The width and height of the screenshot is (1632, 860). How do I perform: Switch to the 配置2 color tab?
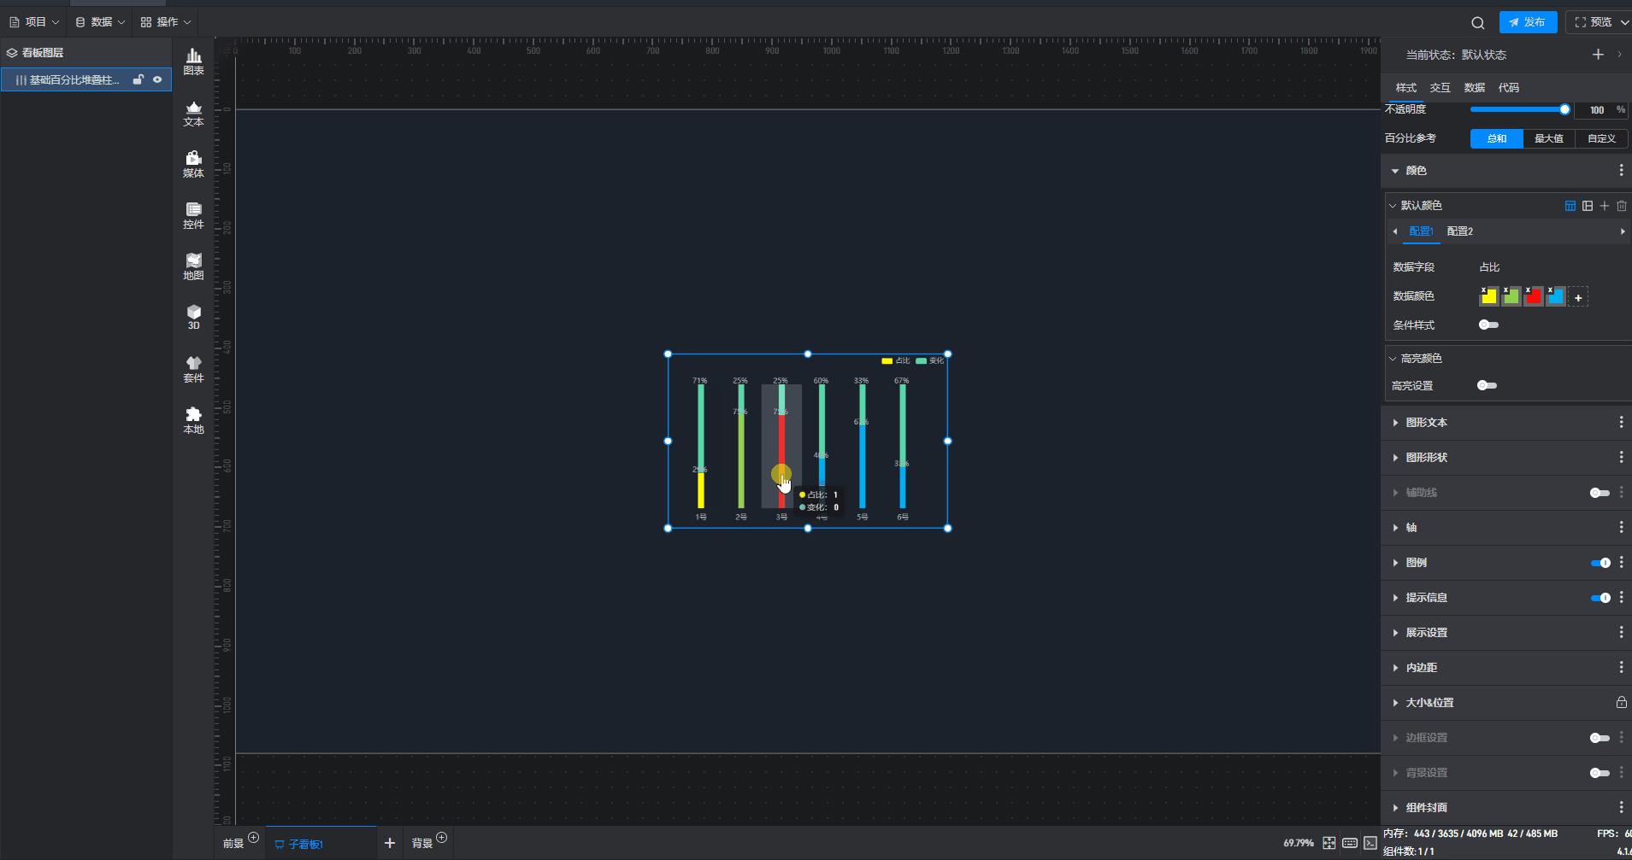coord(1459,231)
